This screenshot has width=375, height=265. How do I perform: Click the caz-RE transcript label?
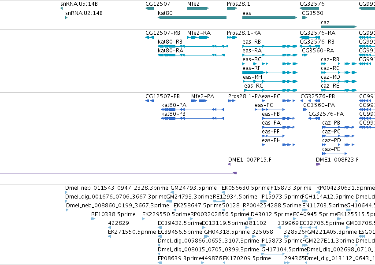(330, 86)
